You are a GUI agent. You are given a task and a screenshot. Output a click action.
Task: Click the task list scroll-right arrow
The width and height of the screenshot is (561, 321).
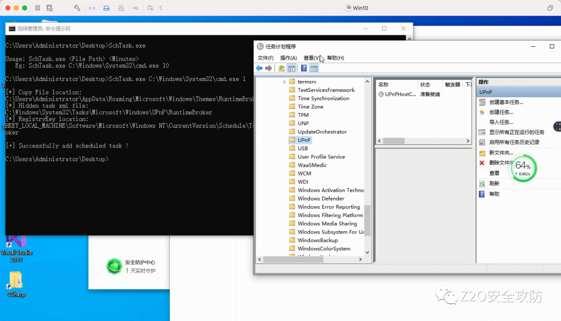click(468, 141)
